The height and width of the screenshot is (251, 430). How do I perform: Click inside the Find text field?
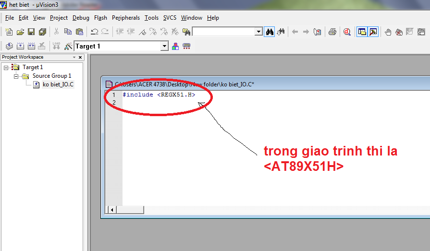pos(224,32)
